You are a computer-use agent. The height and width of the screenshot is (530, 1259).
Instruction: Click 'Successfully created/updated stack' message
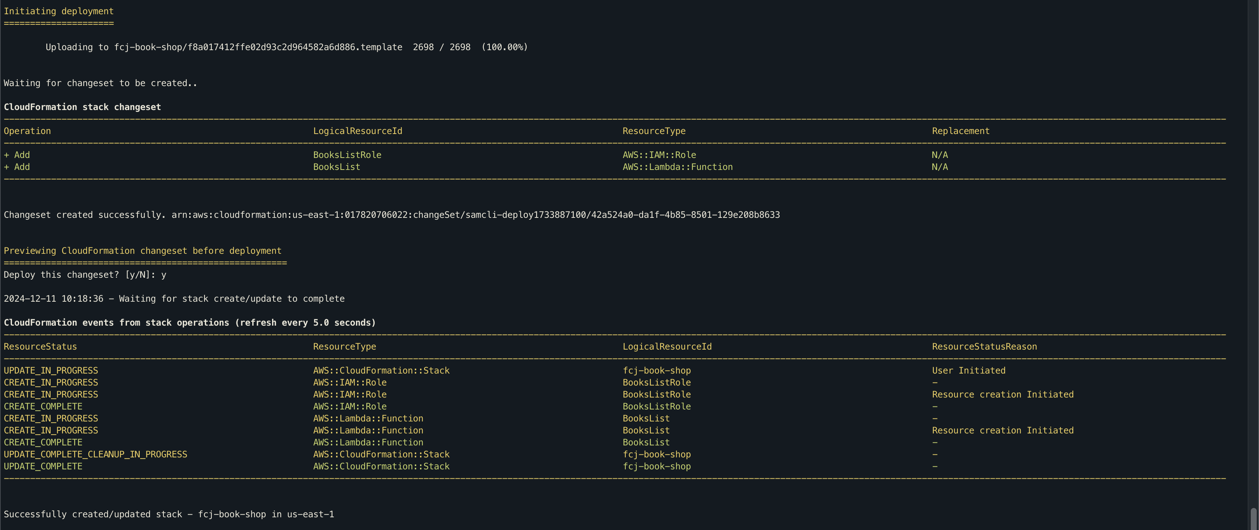169,515
